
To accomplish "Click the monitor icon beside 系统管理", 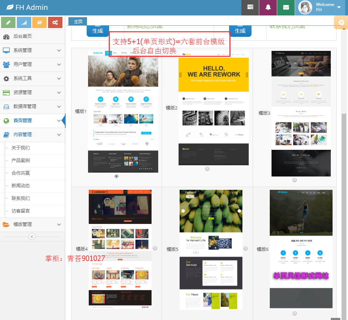I will coord(6,51).
